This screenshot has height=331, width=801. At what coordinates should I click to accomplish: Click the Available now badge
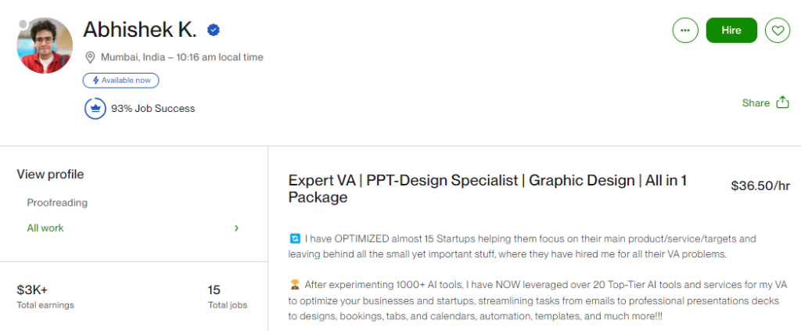click(121, 80)
